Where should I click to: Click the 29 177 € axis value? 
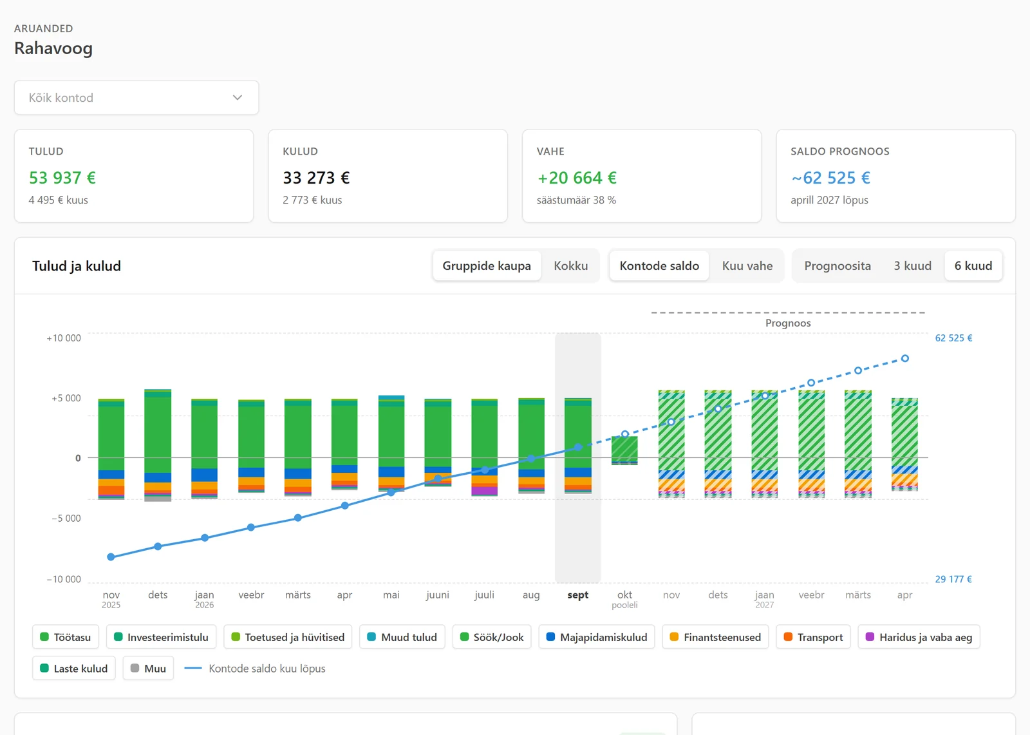click(x=953, y=579)
